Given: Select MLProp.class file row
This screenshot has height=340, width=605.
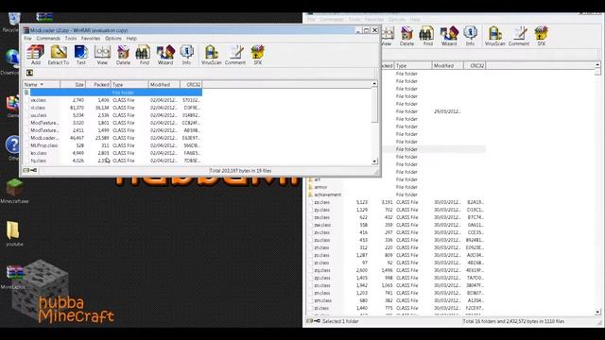Looking at the screenshot, I should pos(112,145).
